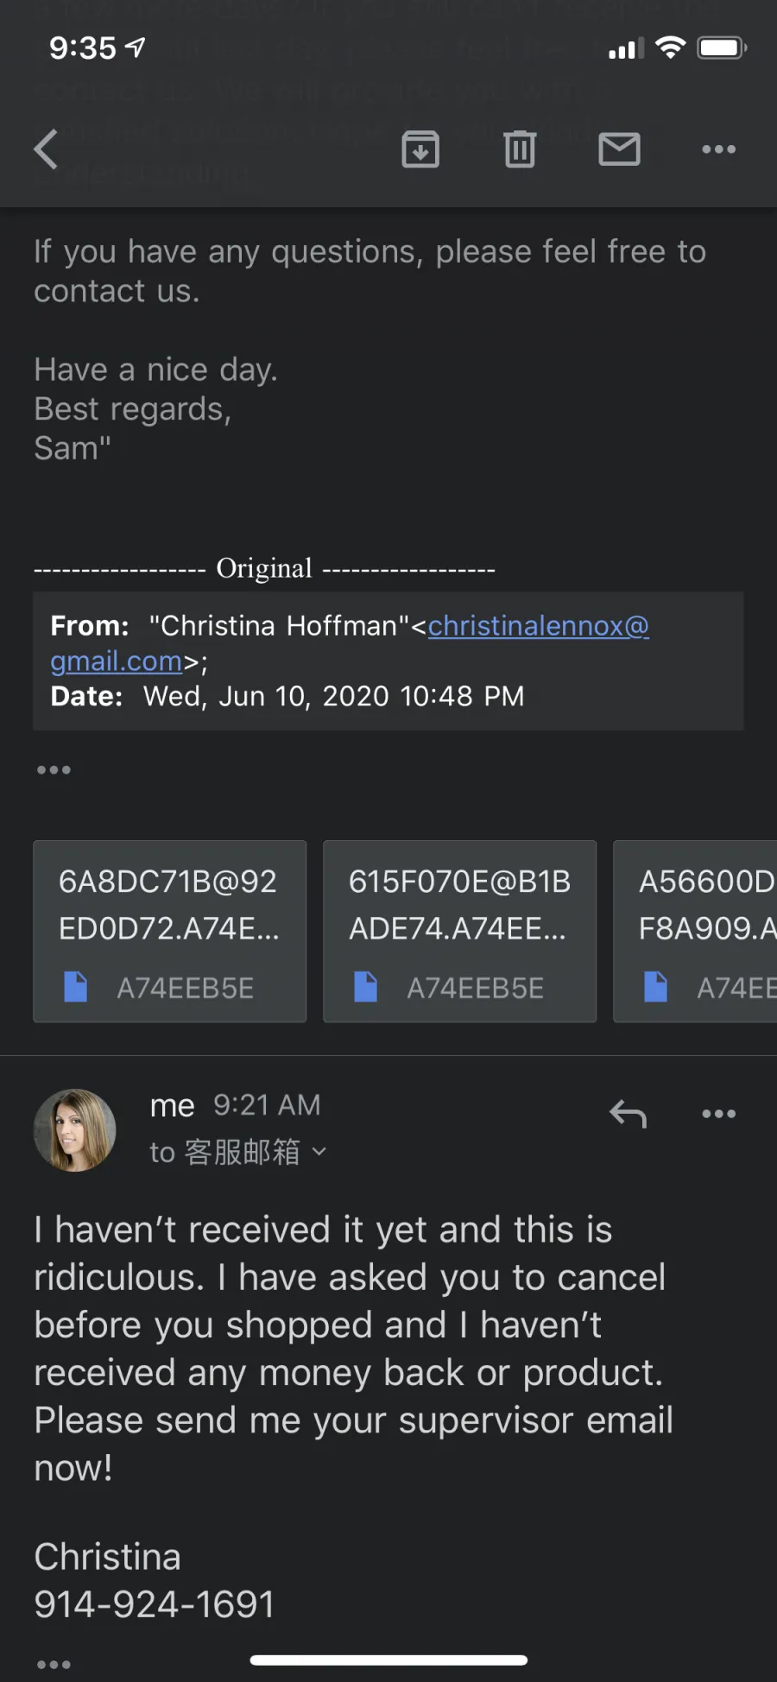
Task: Archive this email conversation
Action: 420,149
